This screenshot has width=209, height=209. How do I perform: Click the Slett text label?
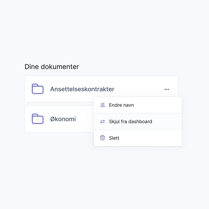pos(114,138)
